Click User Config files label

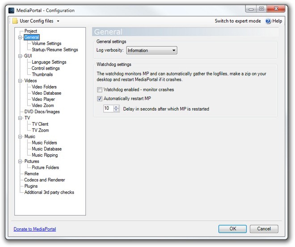click(x=37, y=21)
